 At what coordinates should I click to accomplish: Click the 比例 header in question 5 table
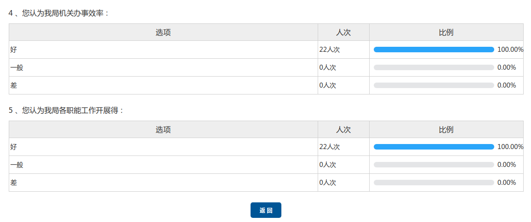[446, 130]
